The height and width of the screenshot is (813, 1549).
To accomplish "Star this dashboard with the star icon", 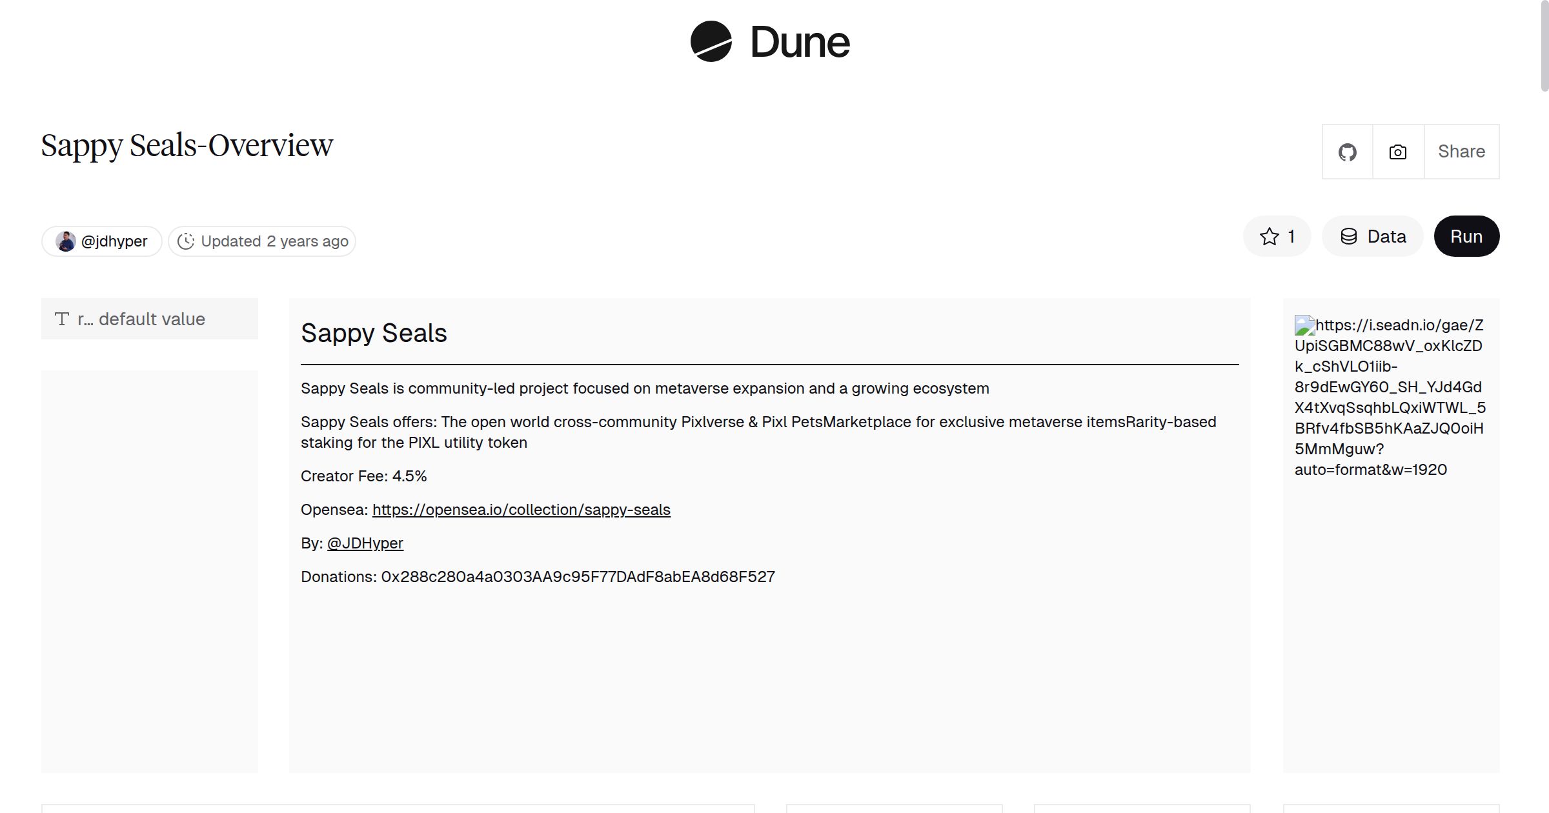I will (x=1269, y=237).
